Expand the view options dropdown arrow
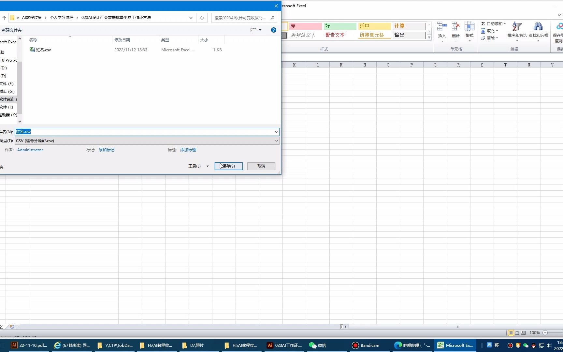 260,30
